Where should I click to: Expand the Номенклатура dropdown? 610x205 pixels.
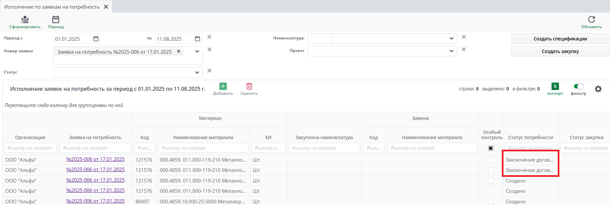[452, 38]
